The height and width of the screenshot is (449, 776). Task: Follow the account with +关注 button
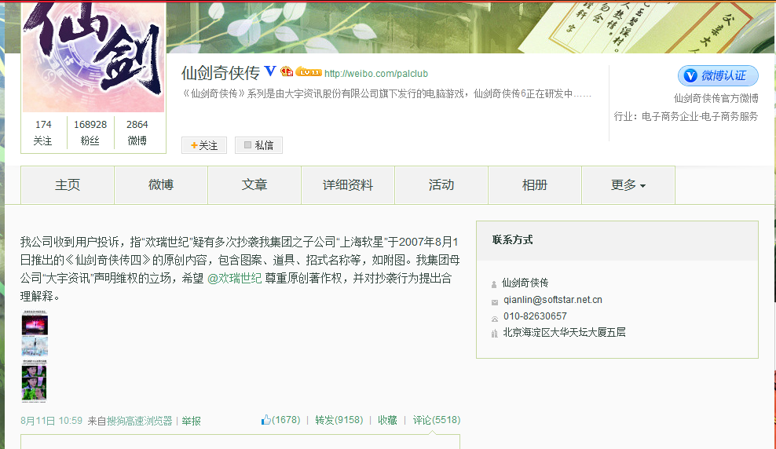204,145
